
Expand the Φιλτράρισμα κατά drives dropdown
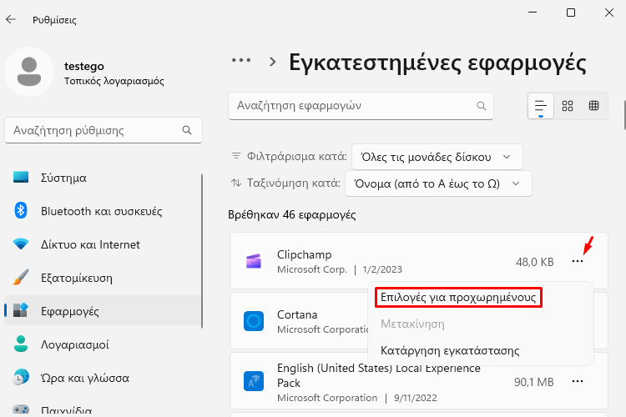[x=437, y=157]
